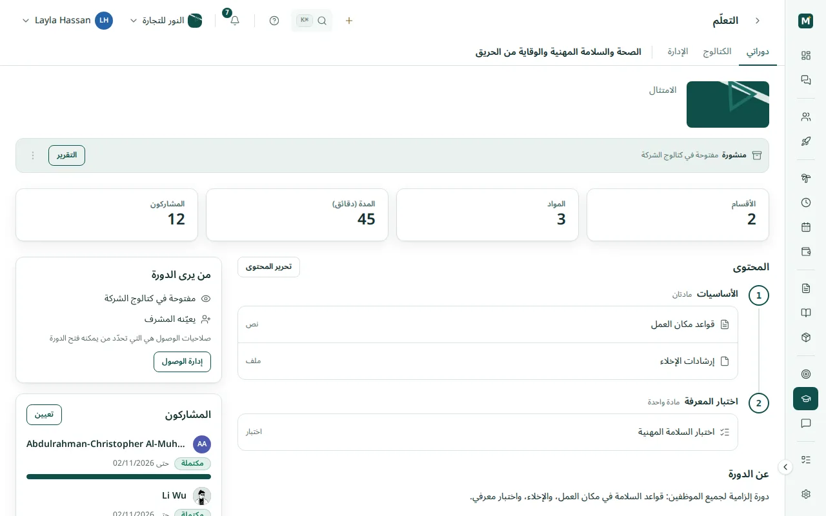Click the Li Wu participant name
The image size is (826, 516).
[x=174, y=495]
